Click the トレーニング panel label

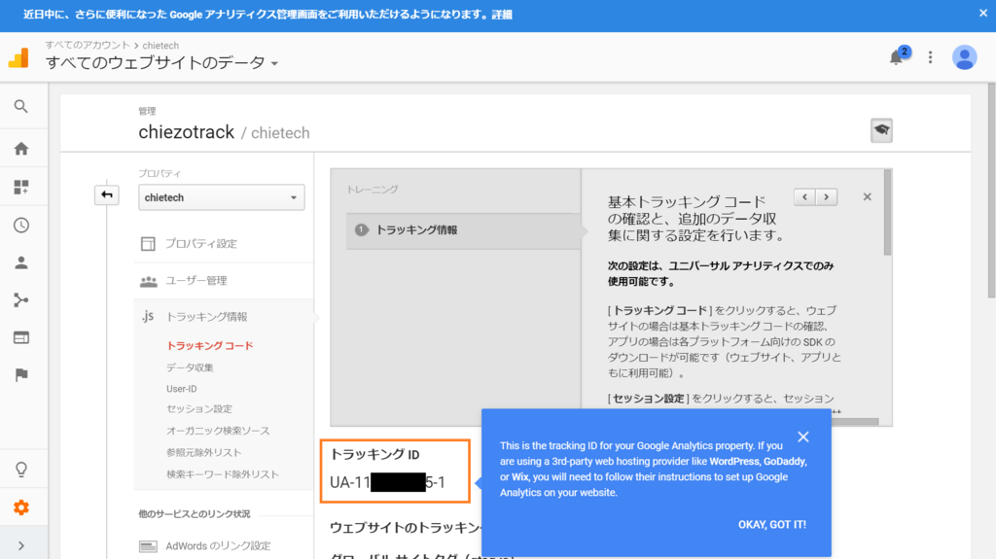click(373, 190)
